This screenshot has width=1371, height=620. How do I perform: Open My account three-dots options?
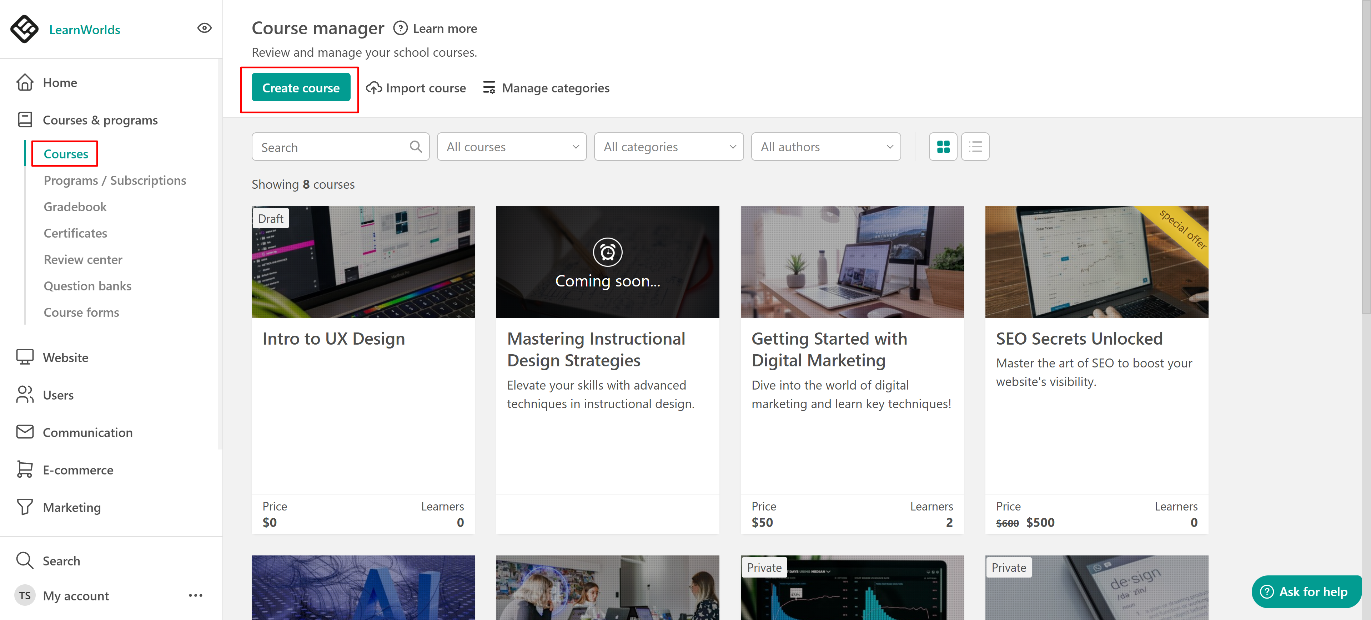195,595
